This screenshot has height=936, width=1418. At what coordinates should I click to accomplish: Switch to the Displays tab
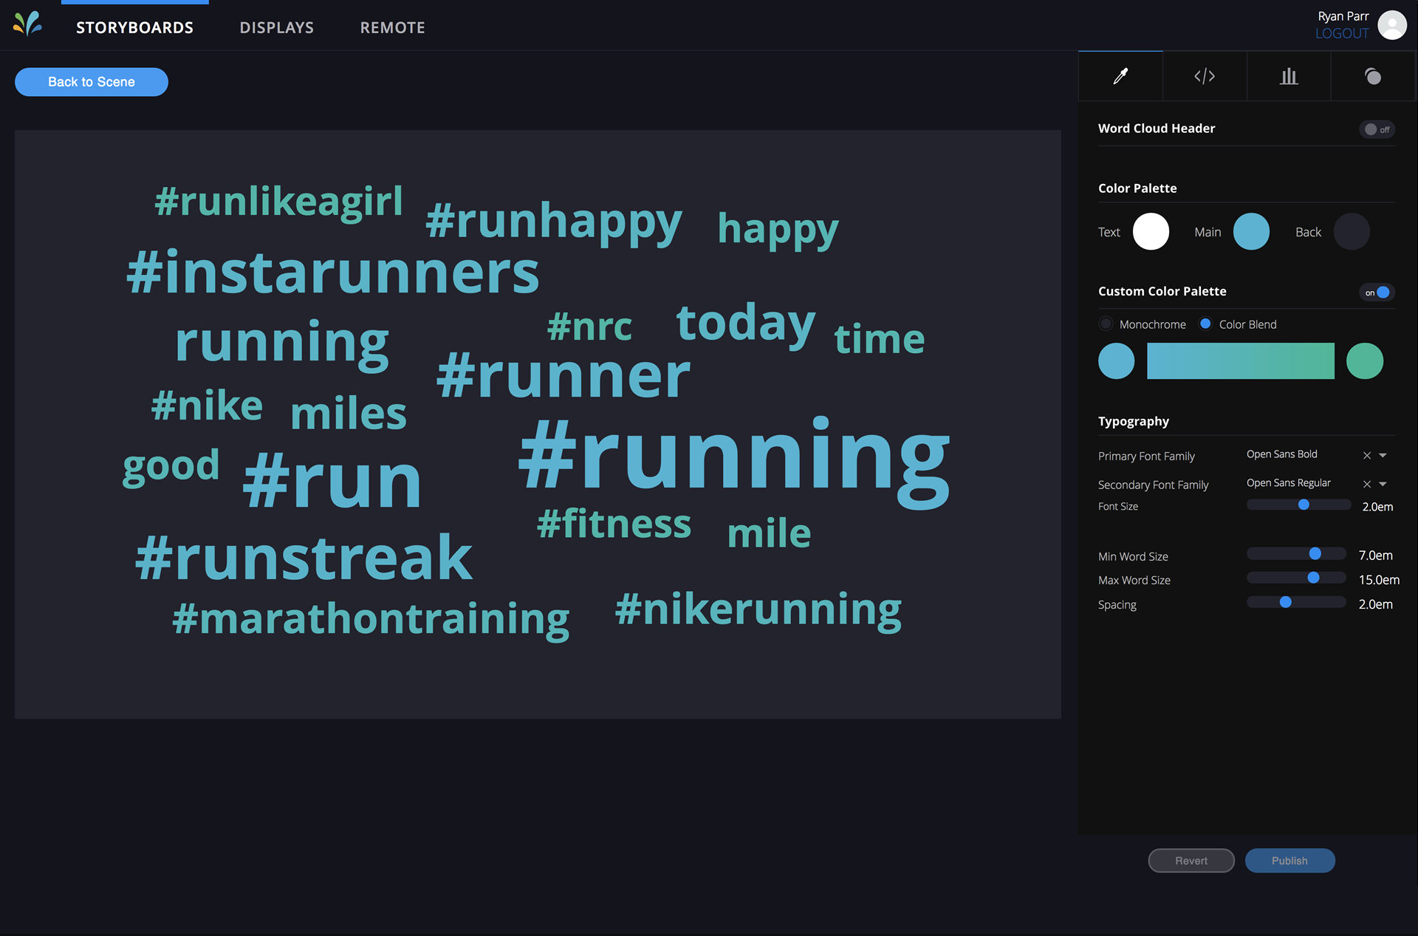277,27
